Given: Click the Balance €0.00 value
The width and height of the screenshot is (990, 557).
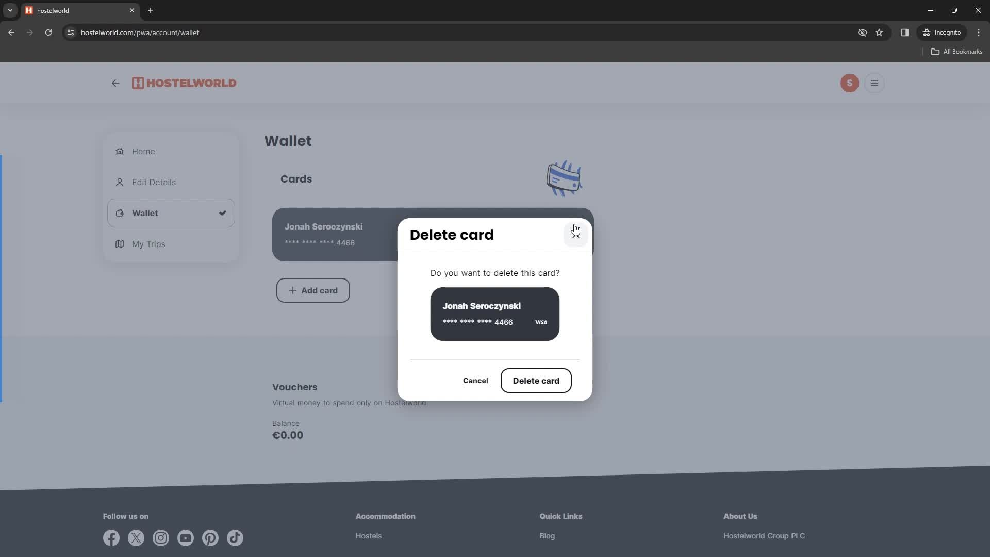Looking at the screenshot, I should [x=288, y=435].
